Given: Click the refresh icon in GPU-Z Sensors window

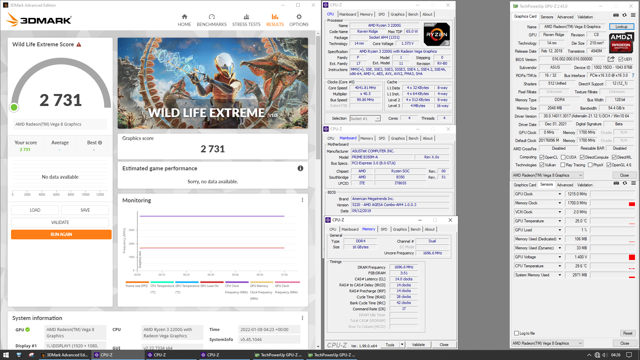Looking at the screenshot, I should 625,183.
